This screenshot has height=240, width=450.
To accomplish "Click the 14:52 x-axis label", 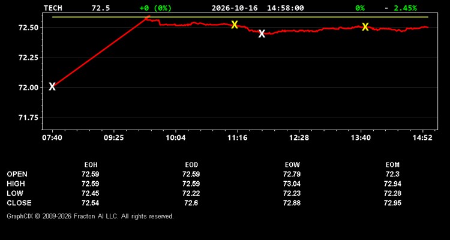I will (x=422, y=138).
